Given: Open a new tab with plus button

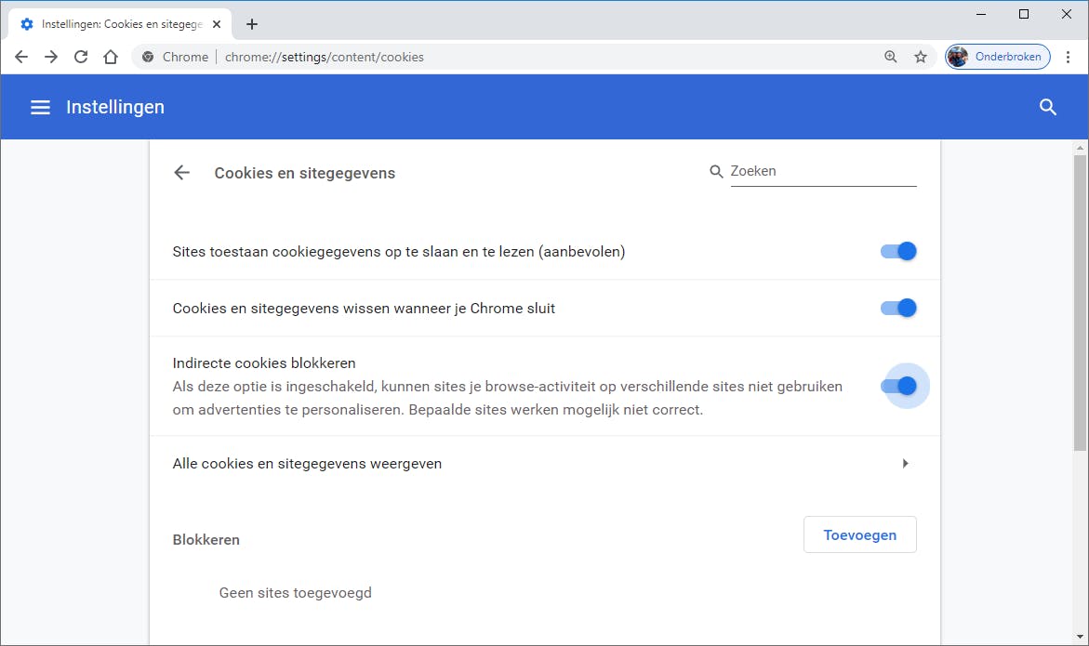Looking at the screenshot, I should (x=251, y=24).
